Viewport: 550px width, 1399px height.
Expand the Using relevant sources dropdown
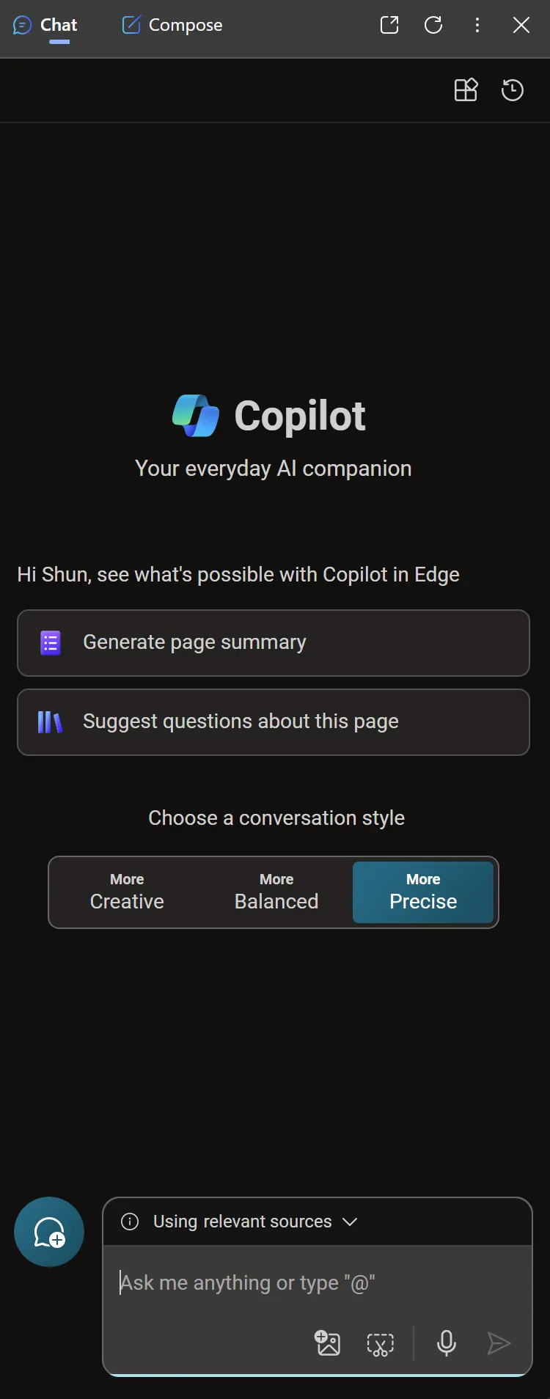(x=350, y=1222)
